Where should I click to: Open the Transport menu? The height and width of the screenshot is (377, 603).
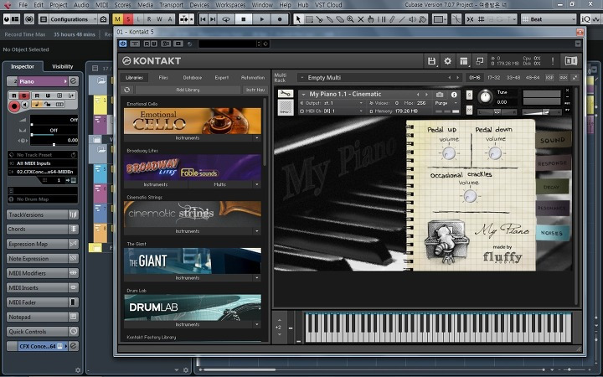coord(171,5)
